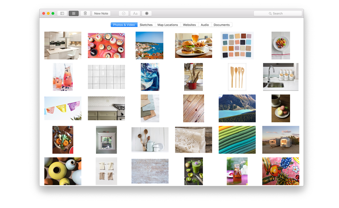Select the pink drink pitcher photo
339x208 pixels.
pyautogui.click(x=63, y=77)
